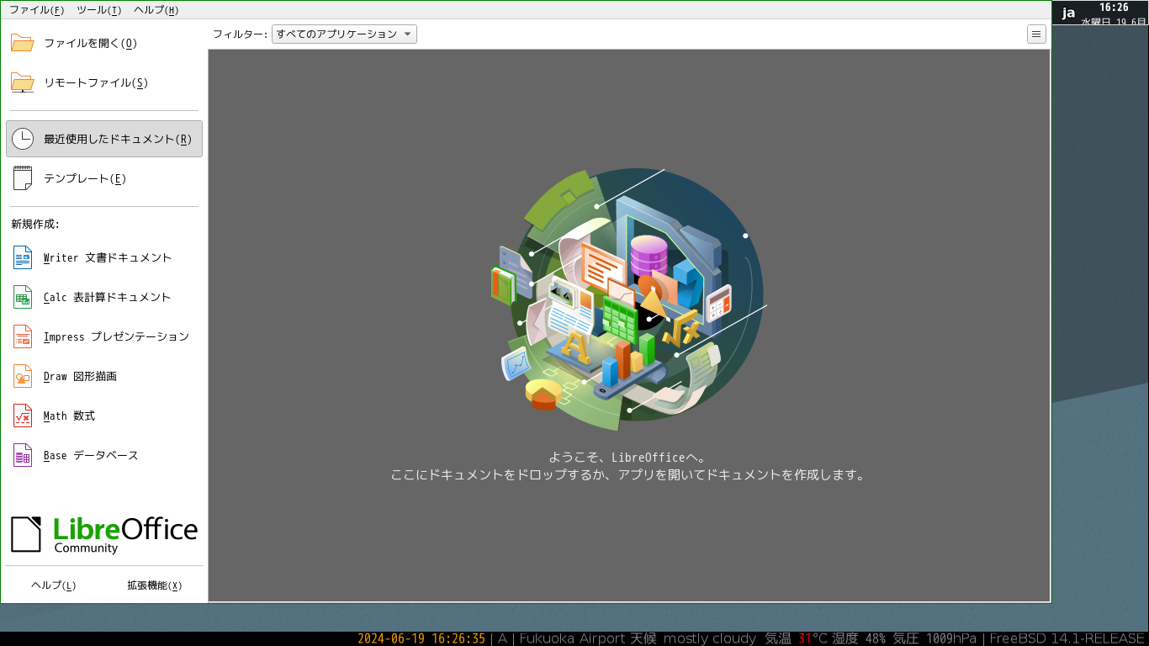The height and width of the screenshot is (646, 1149).
Task: Click the 拡張機能 button
Action: [x=155, y=585]
